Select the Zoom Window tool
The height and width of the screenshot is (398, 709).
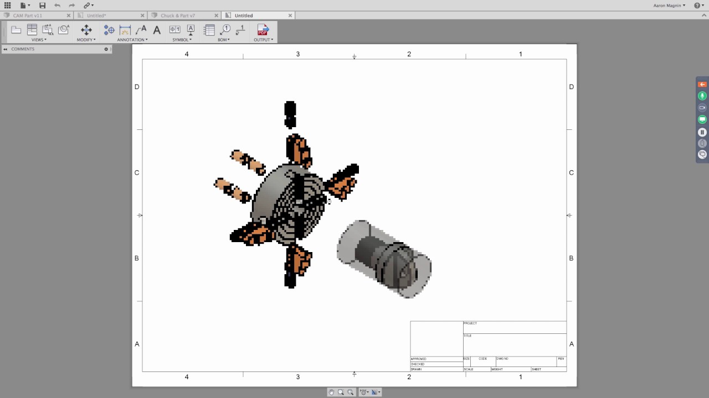coord(341,392)
